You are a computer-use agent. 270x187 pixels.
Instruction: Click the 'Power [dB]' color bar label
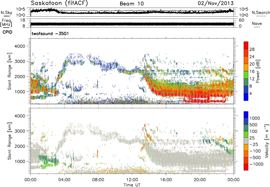pos(258,71)
